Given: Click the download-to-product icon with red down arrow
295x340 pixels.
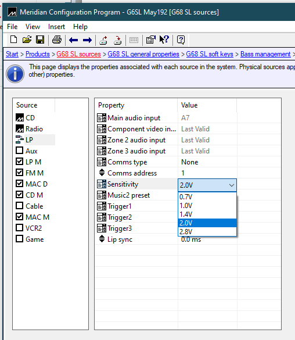Looking at the screenshot, I should click(118, 40).
